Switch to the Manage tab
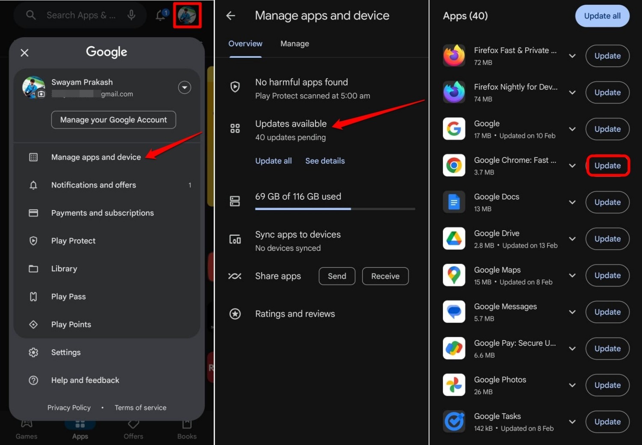Screen dimensions: 642x445 pos(294,44)
